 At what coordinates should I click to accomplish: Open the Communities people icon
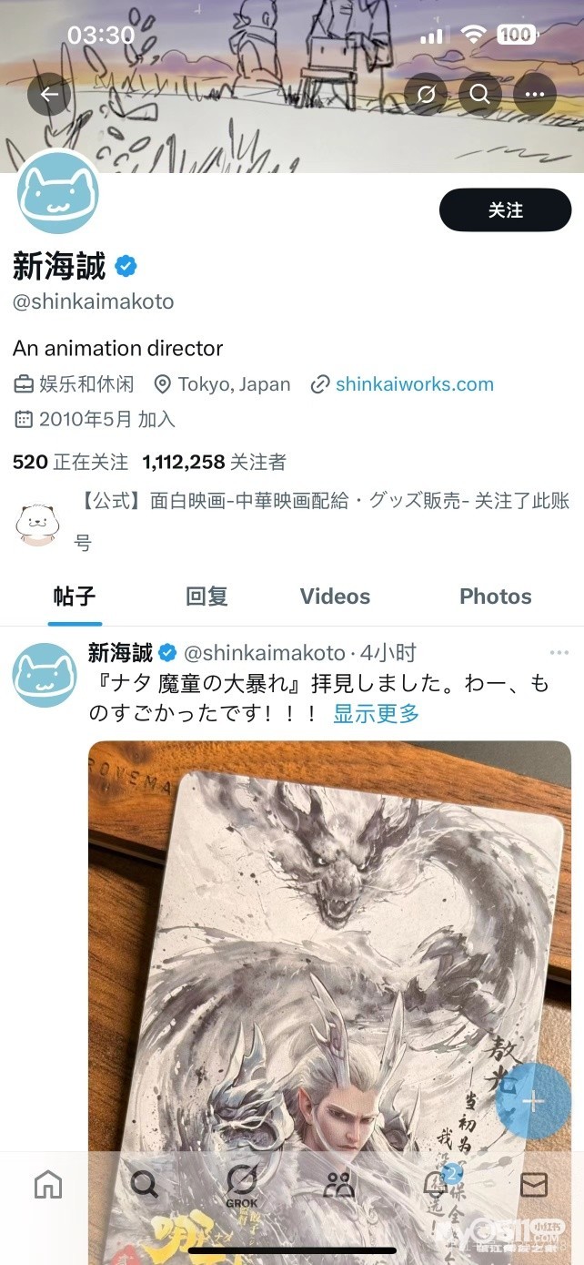(x=339, y=1184)
